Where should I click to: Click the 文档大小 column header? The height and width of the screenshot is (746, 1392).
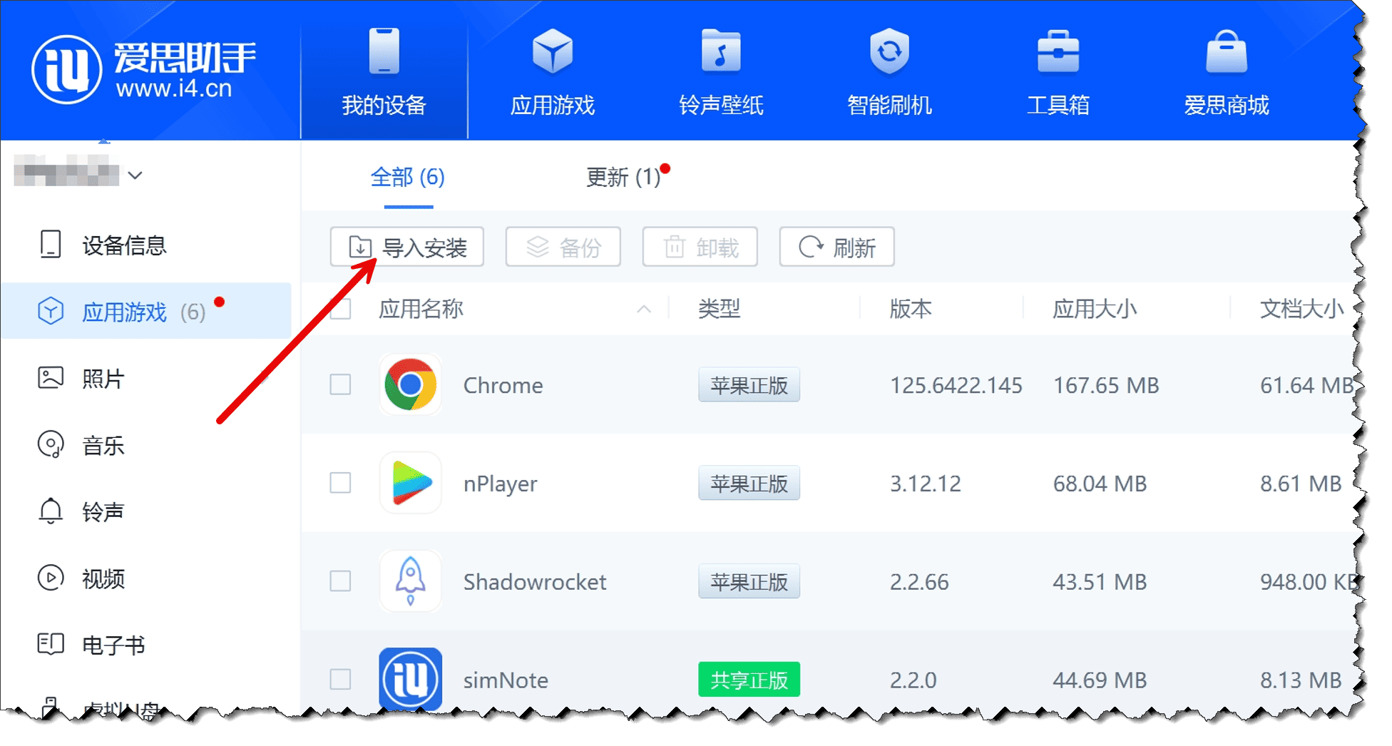tap(1301, 309)
